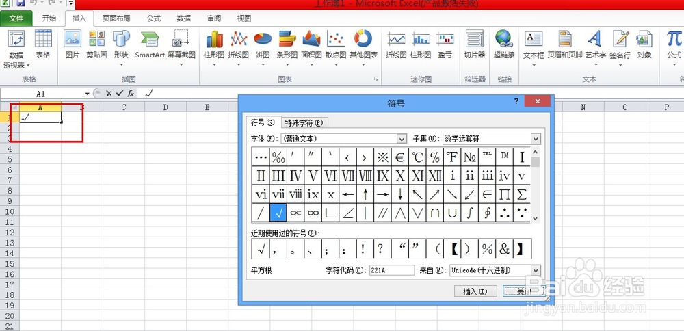This screenshot has height=331, width=684.
Task: Insert an equation (公式) with pi icon
Action: (674, 48)
